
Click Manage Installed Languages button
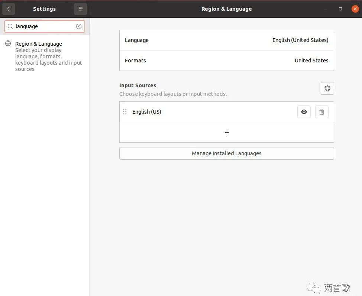click(x=226, y=153)
